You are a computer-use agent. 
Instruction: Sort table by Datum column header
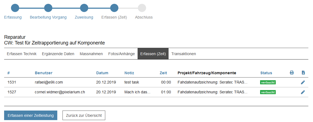point(102,73)
